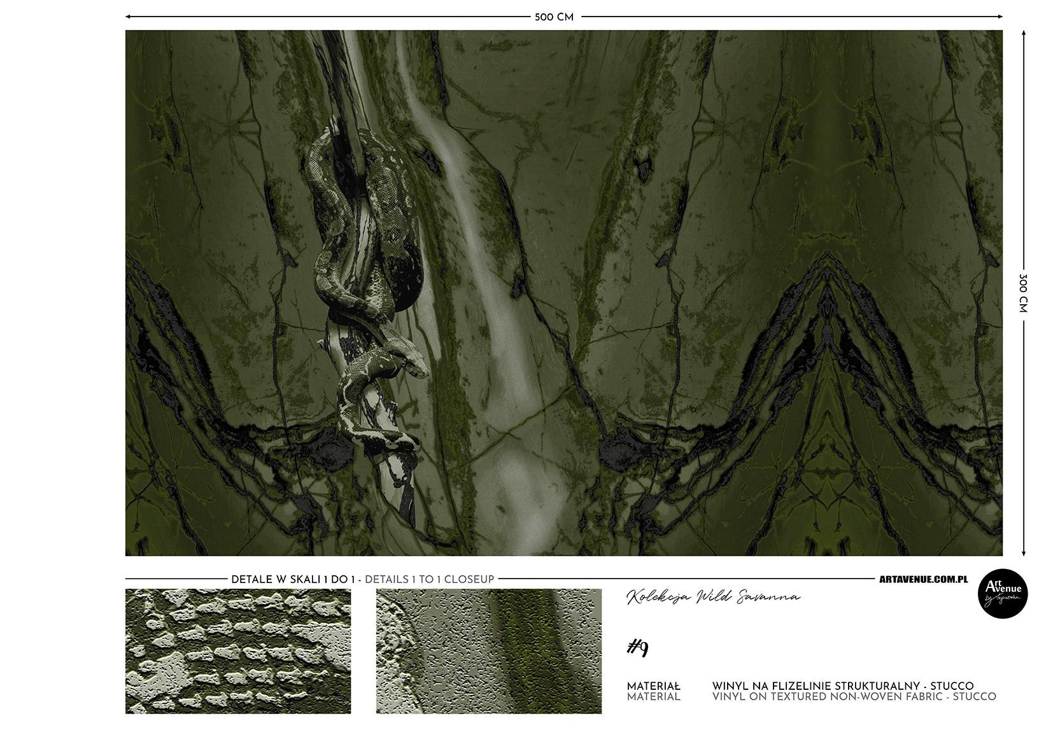The height and width of the screenshot is (744, 1053).
Task: Click the 500 CM width label
Action: point(554,17)
